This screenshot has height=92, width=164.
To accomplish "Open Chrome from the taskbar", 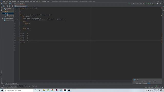I will (x=52, y=90).
